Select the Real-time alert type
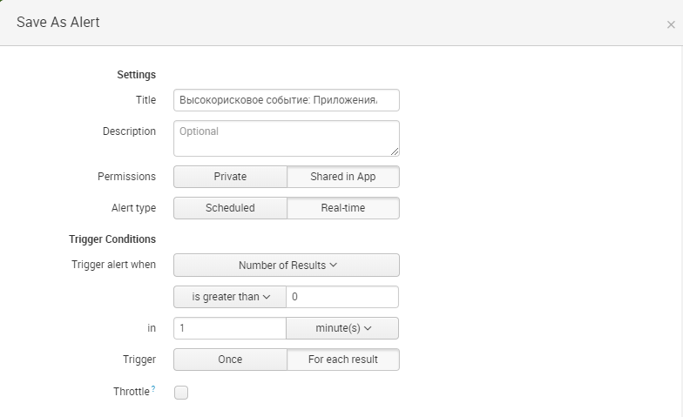Screen dimensions: 683x417 (x=343, y=208)
